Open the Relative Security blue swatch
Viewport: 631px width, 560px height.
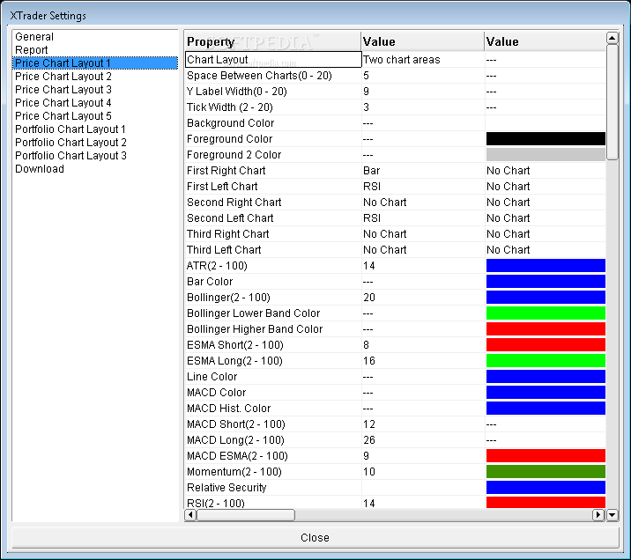[x=546, y=488]
